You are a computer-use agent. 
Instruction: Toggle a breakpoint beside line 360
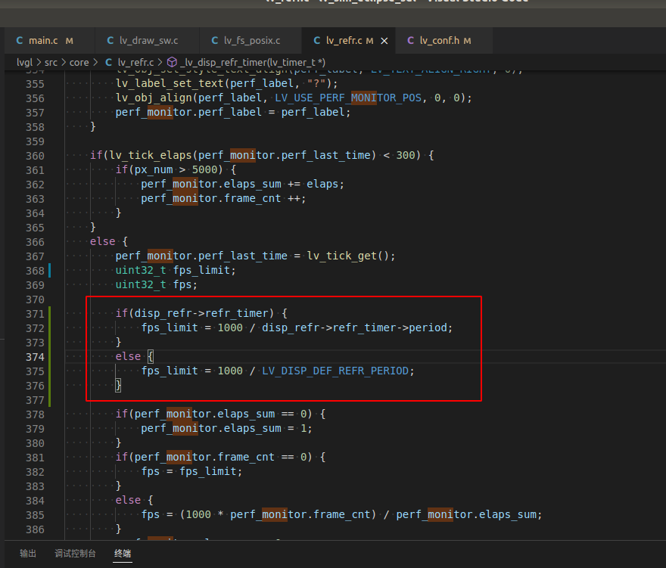[17, 155]
